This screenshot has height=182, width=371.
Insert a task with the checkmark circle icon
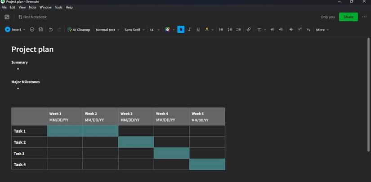pyautogui.click(x=32, y=30)
